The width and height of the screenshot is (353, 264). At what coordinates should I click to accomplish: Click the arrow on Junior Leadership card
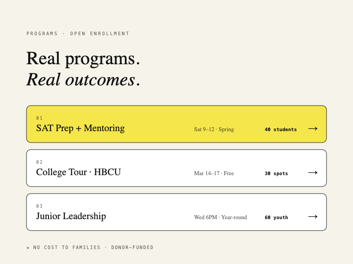point(312,216)
